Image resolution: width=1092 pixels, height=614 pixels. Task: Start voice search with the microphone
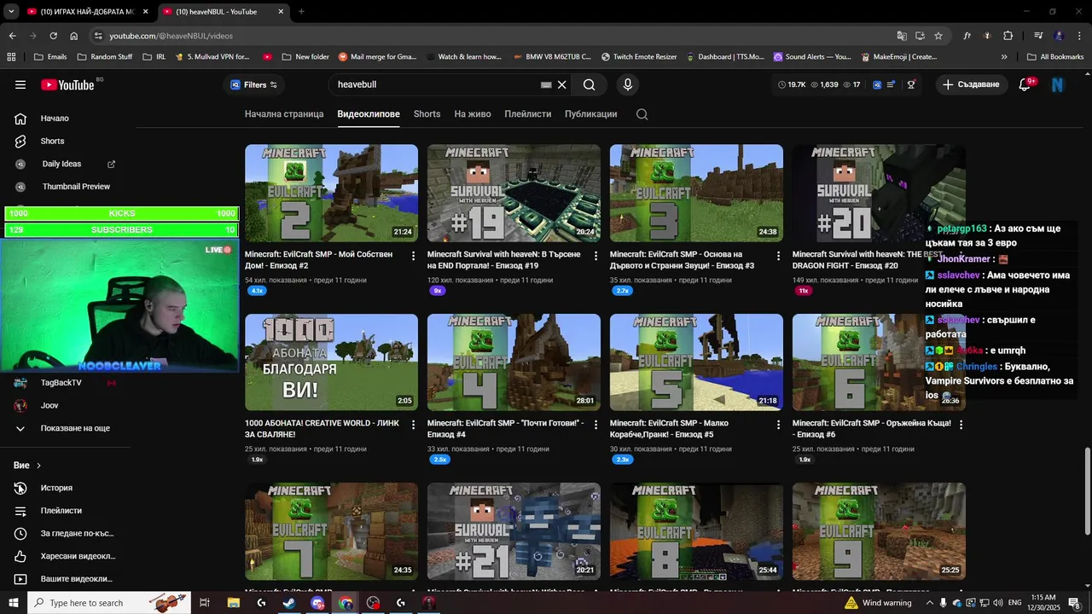[628, 84]
